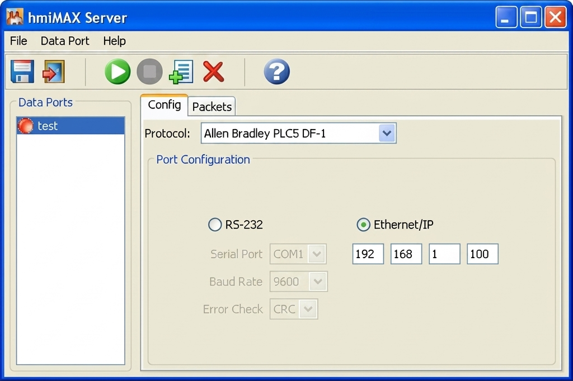The width and height of the screenshot is (573, 381).
Task: Click the IP field containing 192
Action: coord(368,254)
